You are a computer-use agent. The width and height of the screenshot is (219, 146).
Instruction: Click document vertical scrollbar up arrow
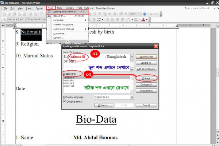pyautogui.click(x=218, y=25)
